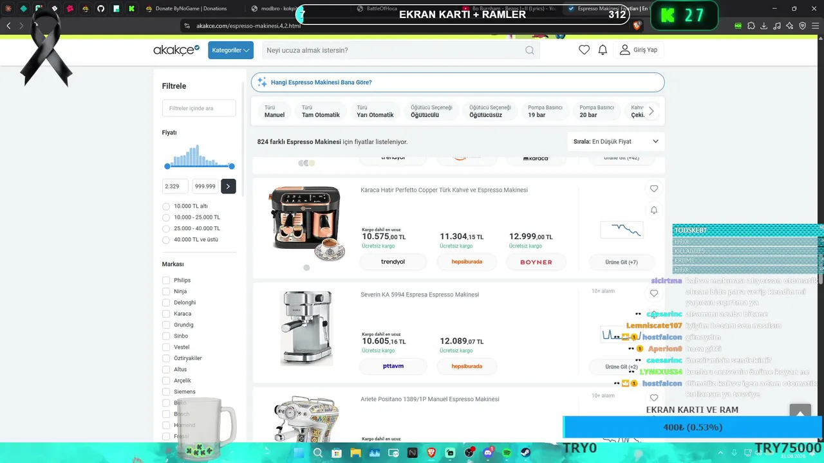This screenshot has width=824, height=463.
Task: Open Notion from the taskbar
Action: pos(412,453)
